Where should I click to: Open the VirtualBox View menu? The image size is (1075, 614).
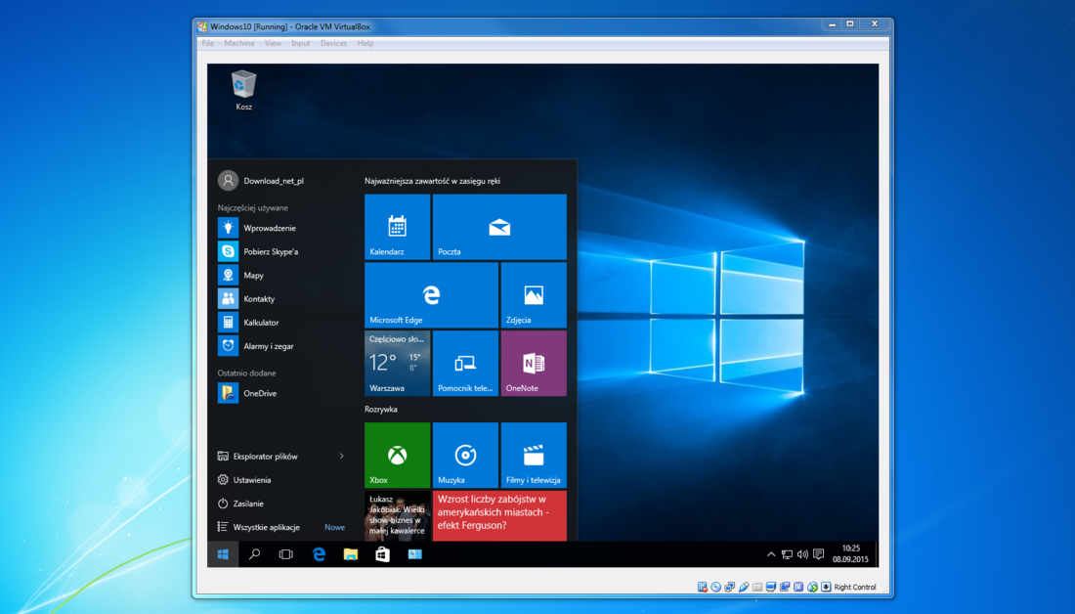(273, 43)
